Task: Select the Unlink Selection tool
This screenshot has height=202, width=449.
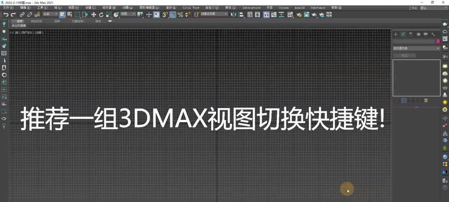Action: (30, 14)
